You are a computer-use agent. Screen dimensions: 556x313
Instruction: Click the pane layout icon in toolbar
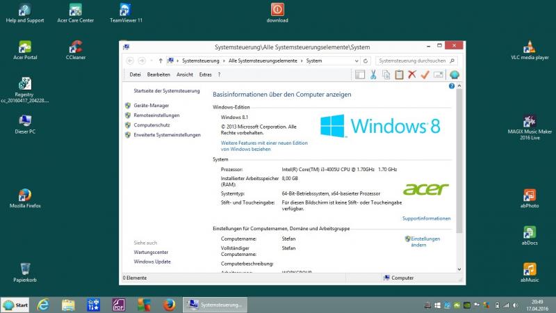(360, 74)
